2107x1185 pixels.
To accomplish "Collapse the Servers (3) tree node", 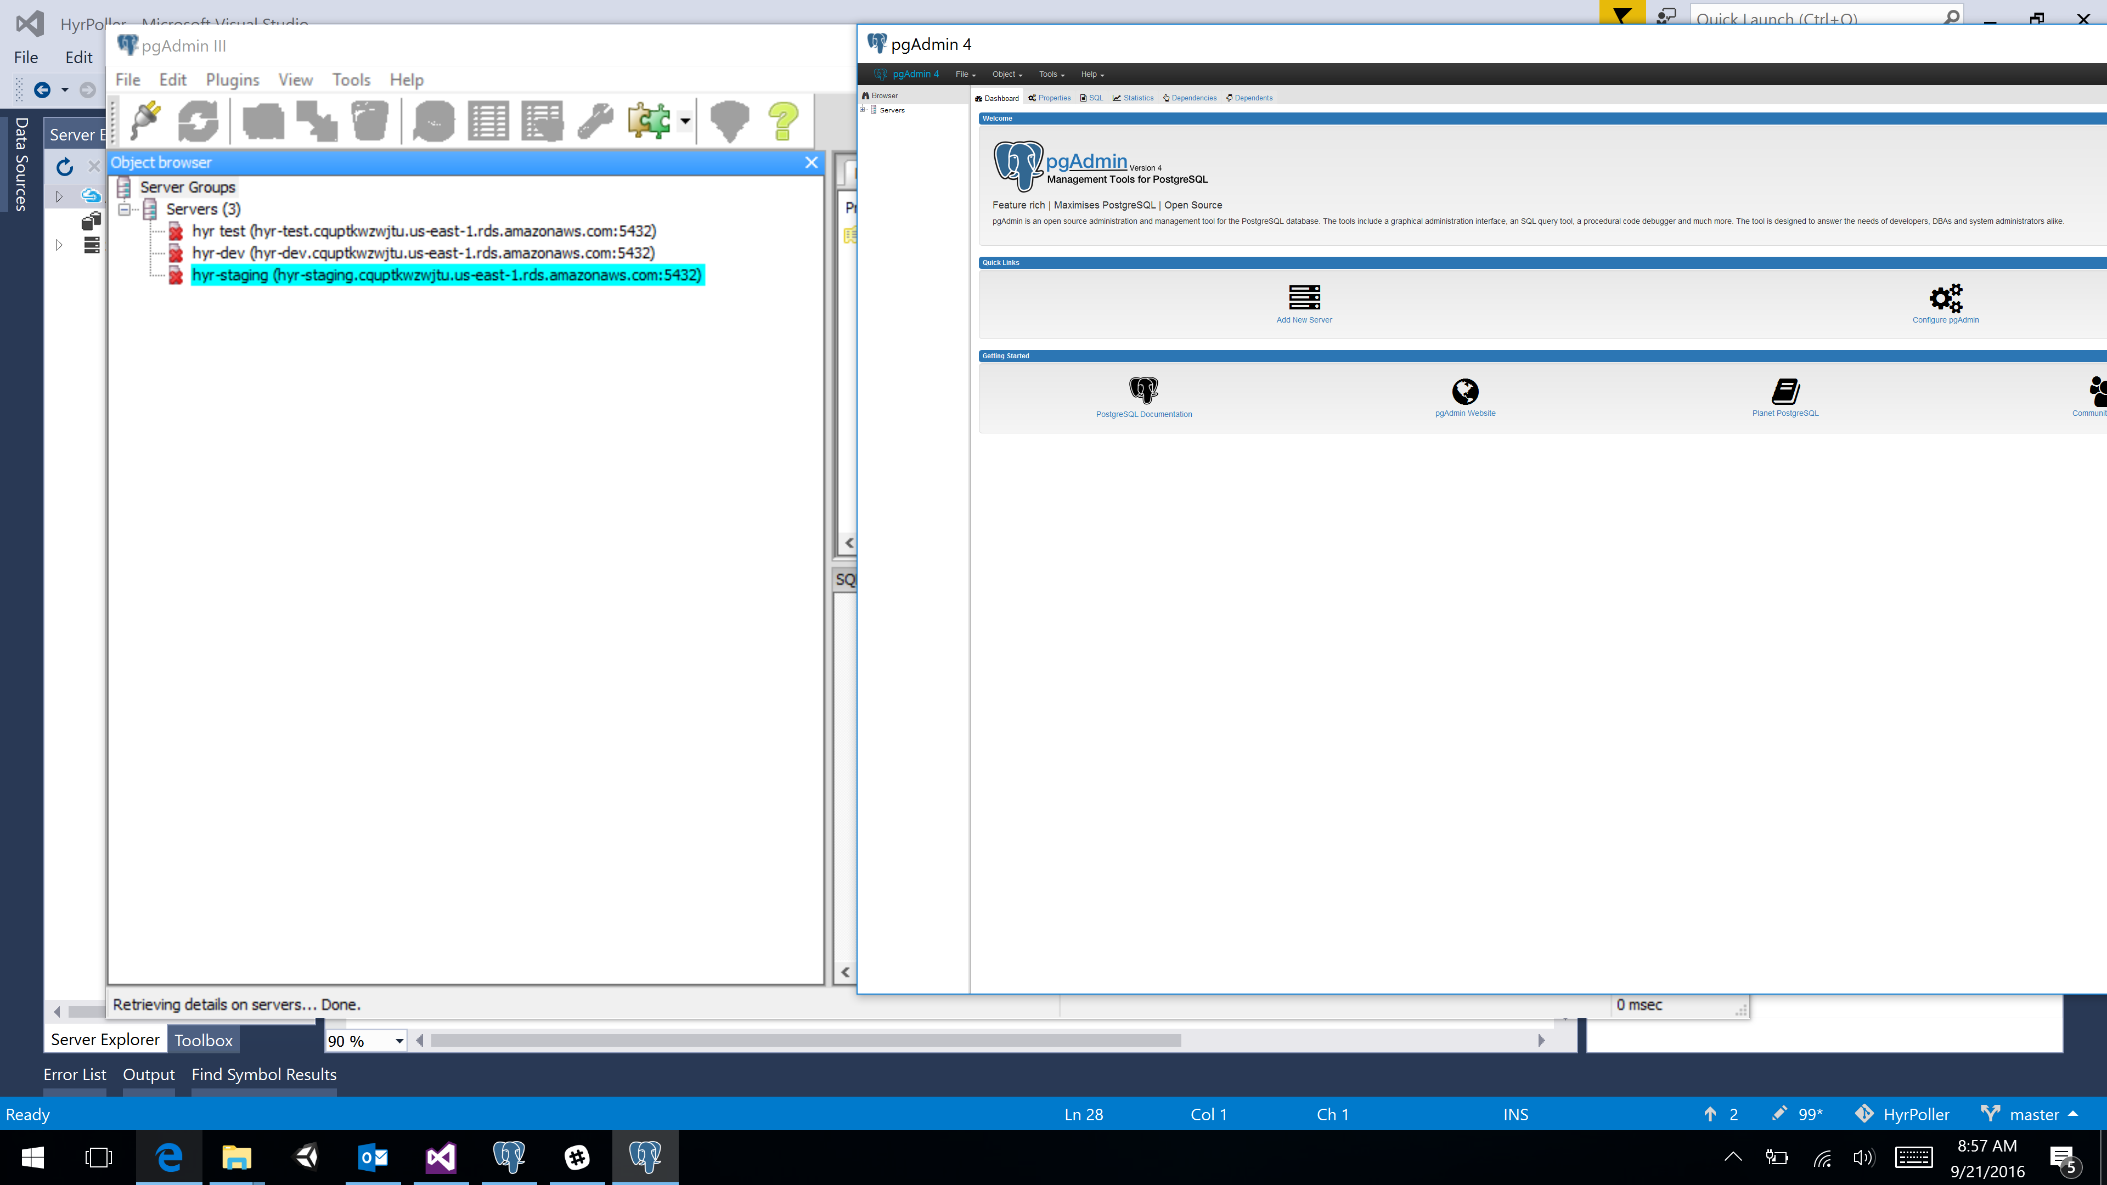I will pos(125,210).
